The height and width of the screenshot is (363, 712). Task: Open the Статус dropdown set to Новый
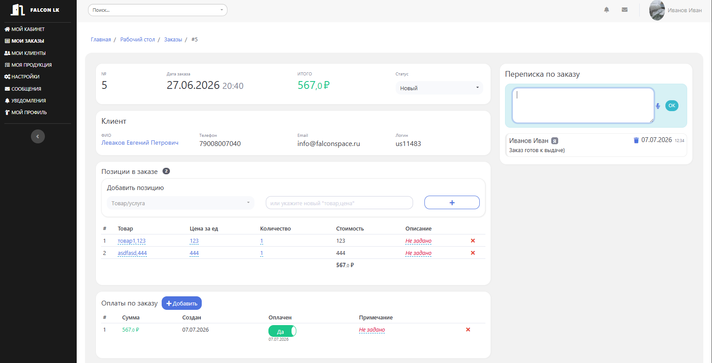tap(439, 88)
